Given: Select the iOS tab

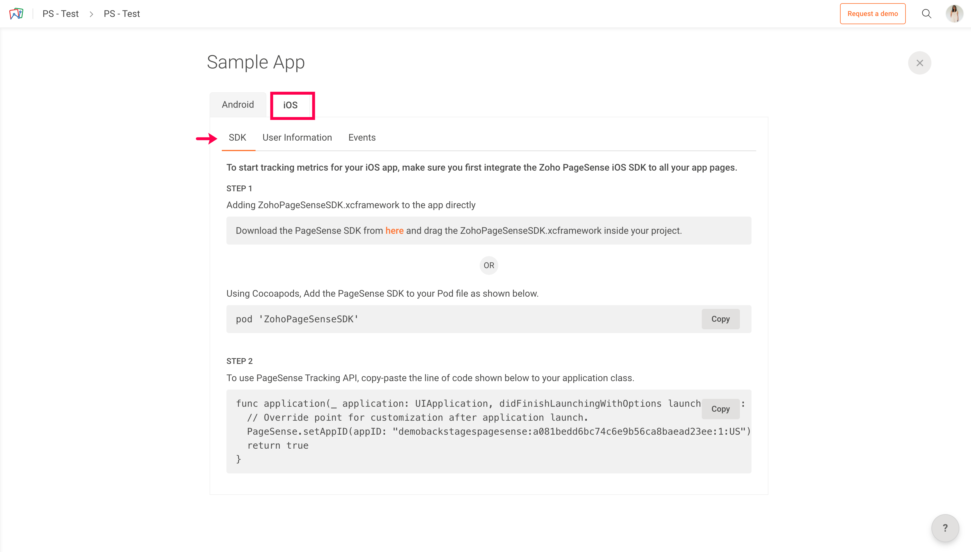Looking at the screenshot, I should pyautogui.click(x=290, y=105).
